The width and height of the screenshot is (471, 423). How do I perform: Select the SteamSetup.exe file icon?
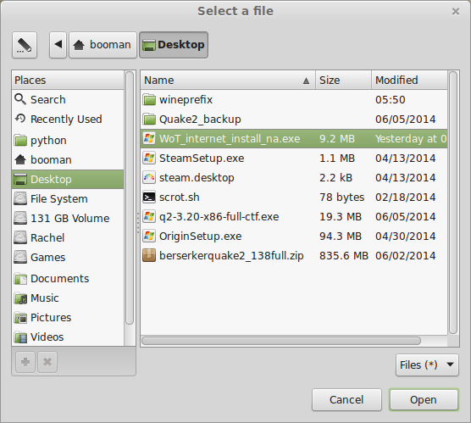[x=149, y=159]
